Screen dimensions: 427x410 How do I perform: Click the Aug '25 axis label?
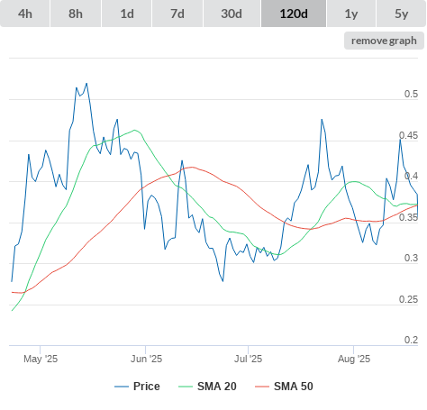[354, 359]
